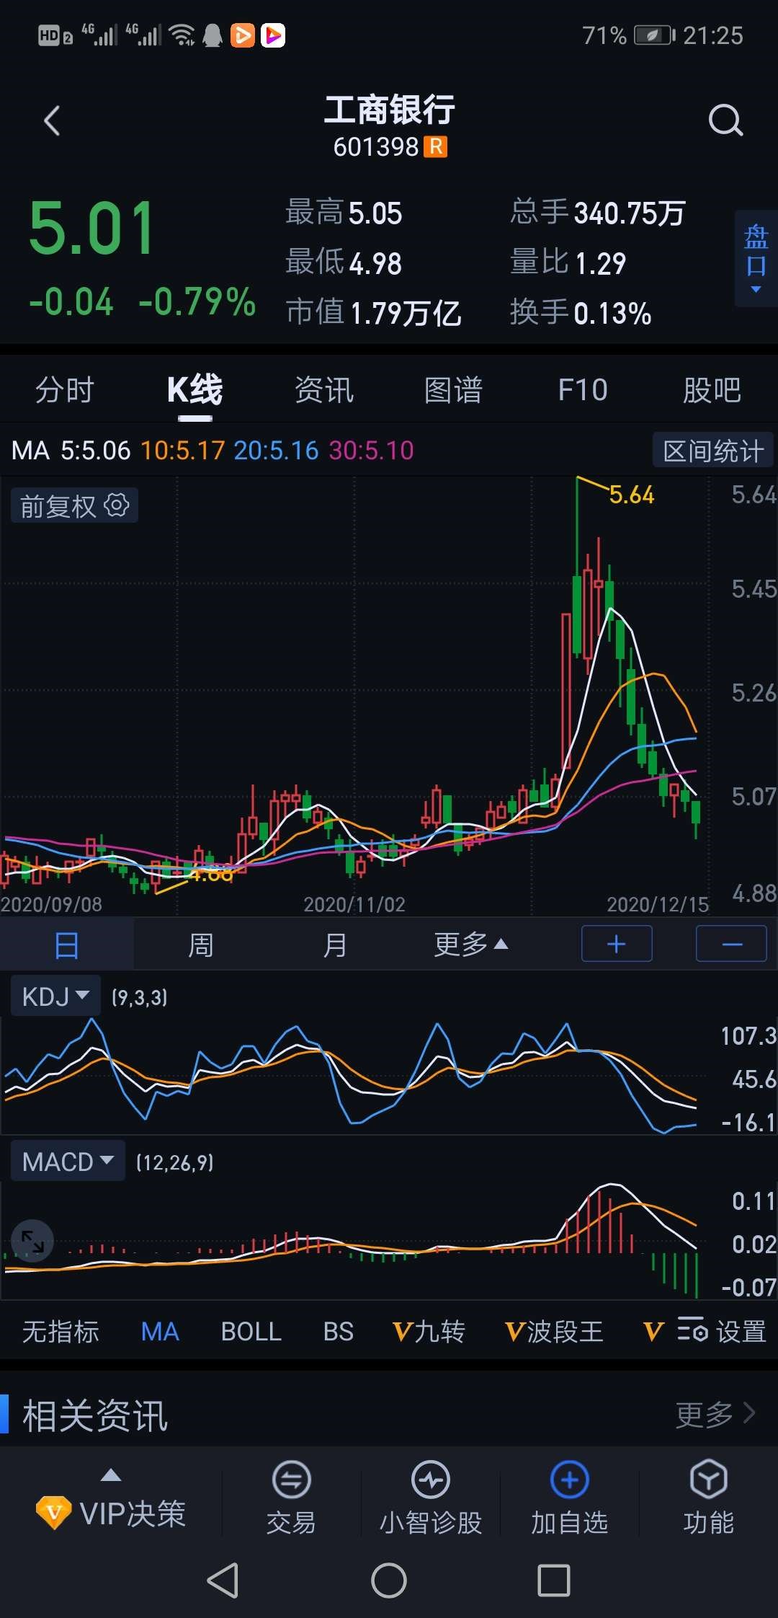Open 更多 related news link

point(715,1415)
